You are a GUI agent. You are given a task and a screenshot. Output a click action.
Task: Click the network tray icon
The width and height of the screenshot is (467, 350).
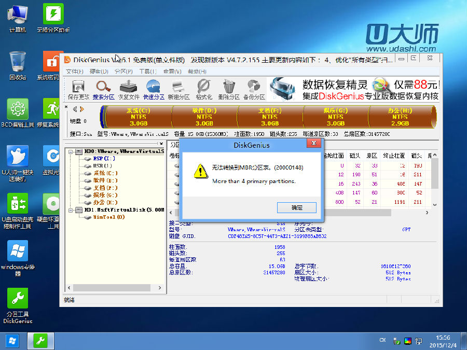419,341
